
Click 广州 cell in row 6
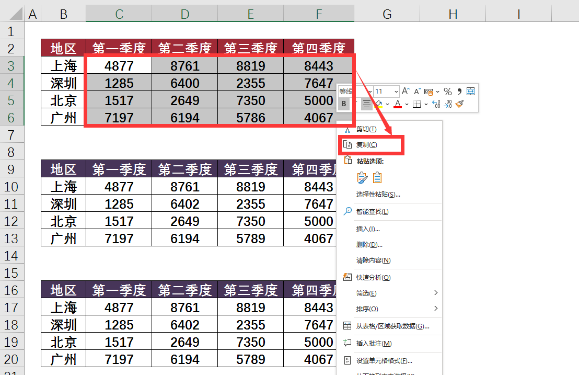tap(64, 118)
